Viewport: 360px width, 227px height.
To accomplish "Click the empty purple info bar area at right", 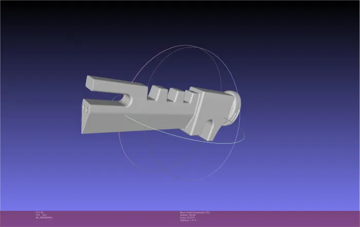I will pos(287,218).
